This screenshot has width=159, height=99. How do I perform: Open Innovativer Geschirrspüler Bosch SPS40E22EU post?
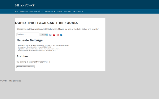point(35,47)
